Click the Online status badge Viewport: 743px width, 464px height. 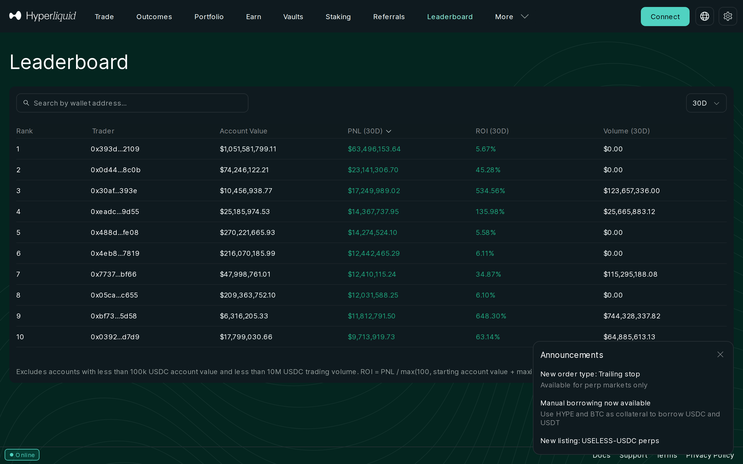tap(22, 455)
